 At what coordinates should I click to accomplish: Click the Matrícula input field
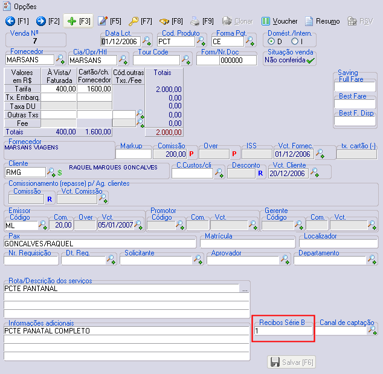coord(248,244)
